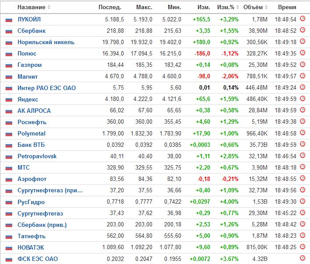Click the Russian flag icon beside Газпром
Screen dimensions: 310x264
9,65
